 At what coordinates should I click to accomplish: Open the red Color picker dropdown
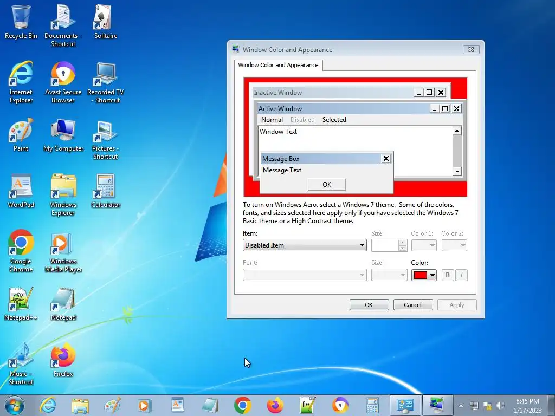point(424,275)
